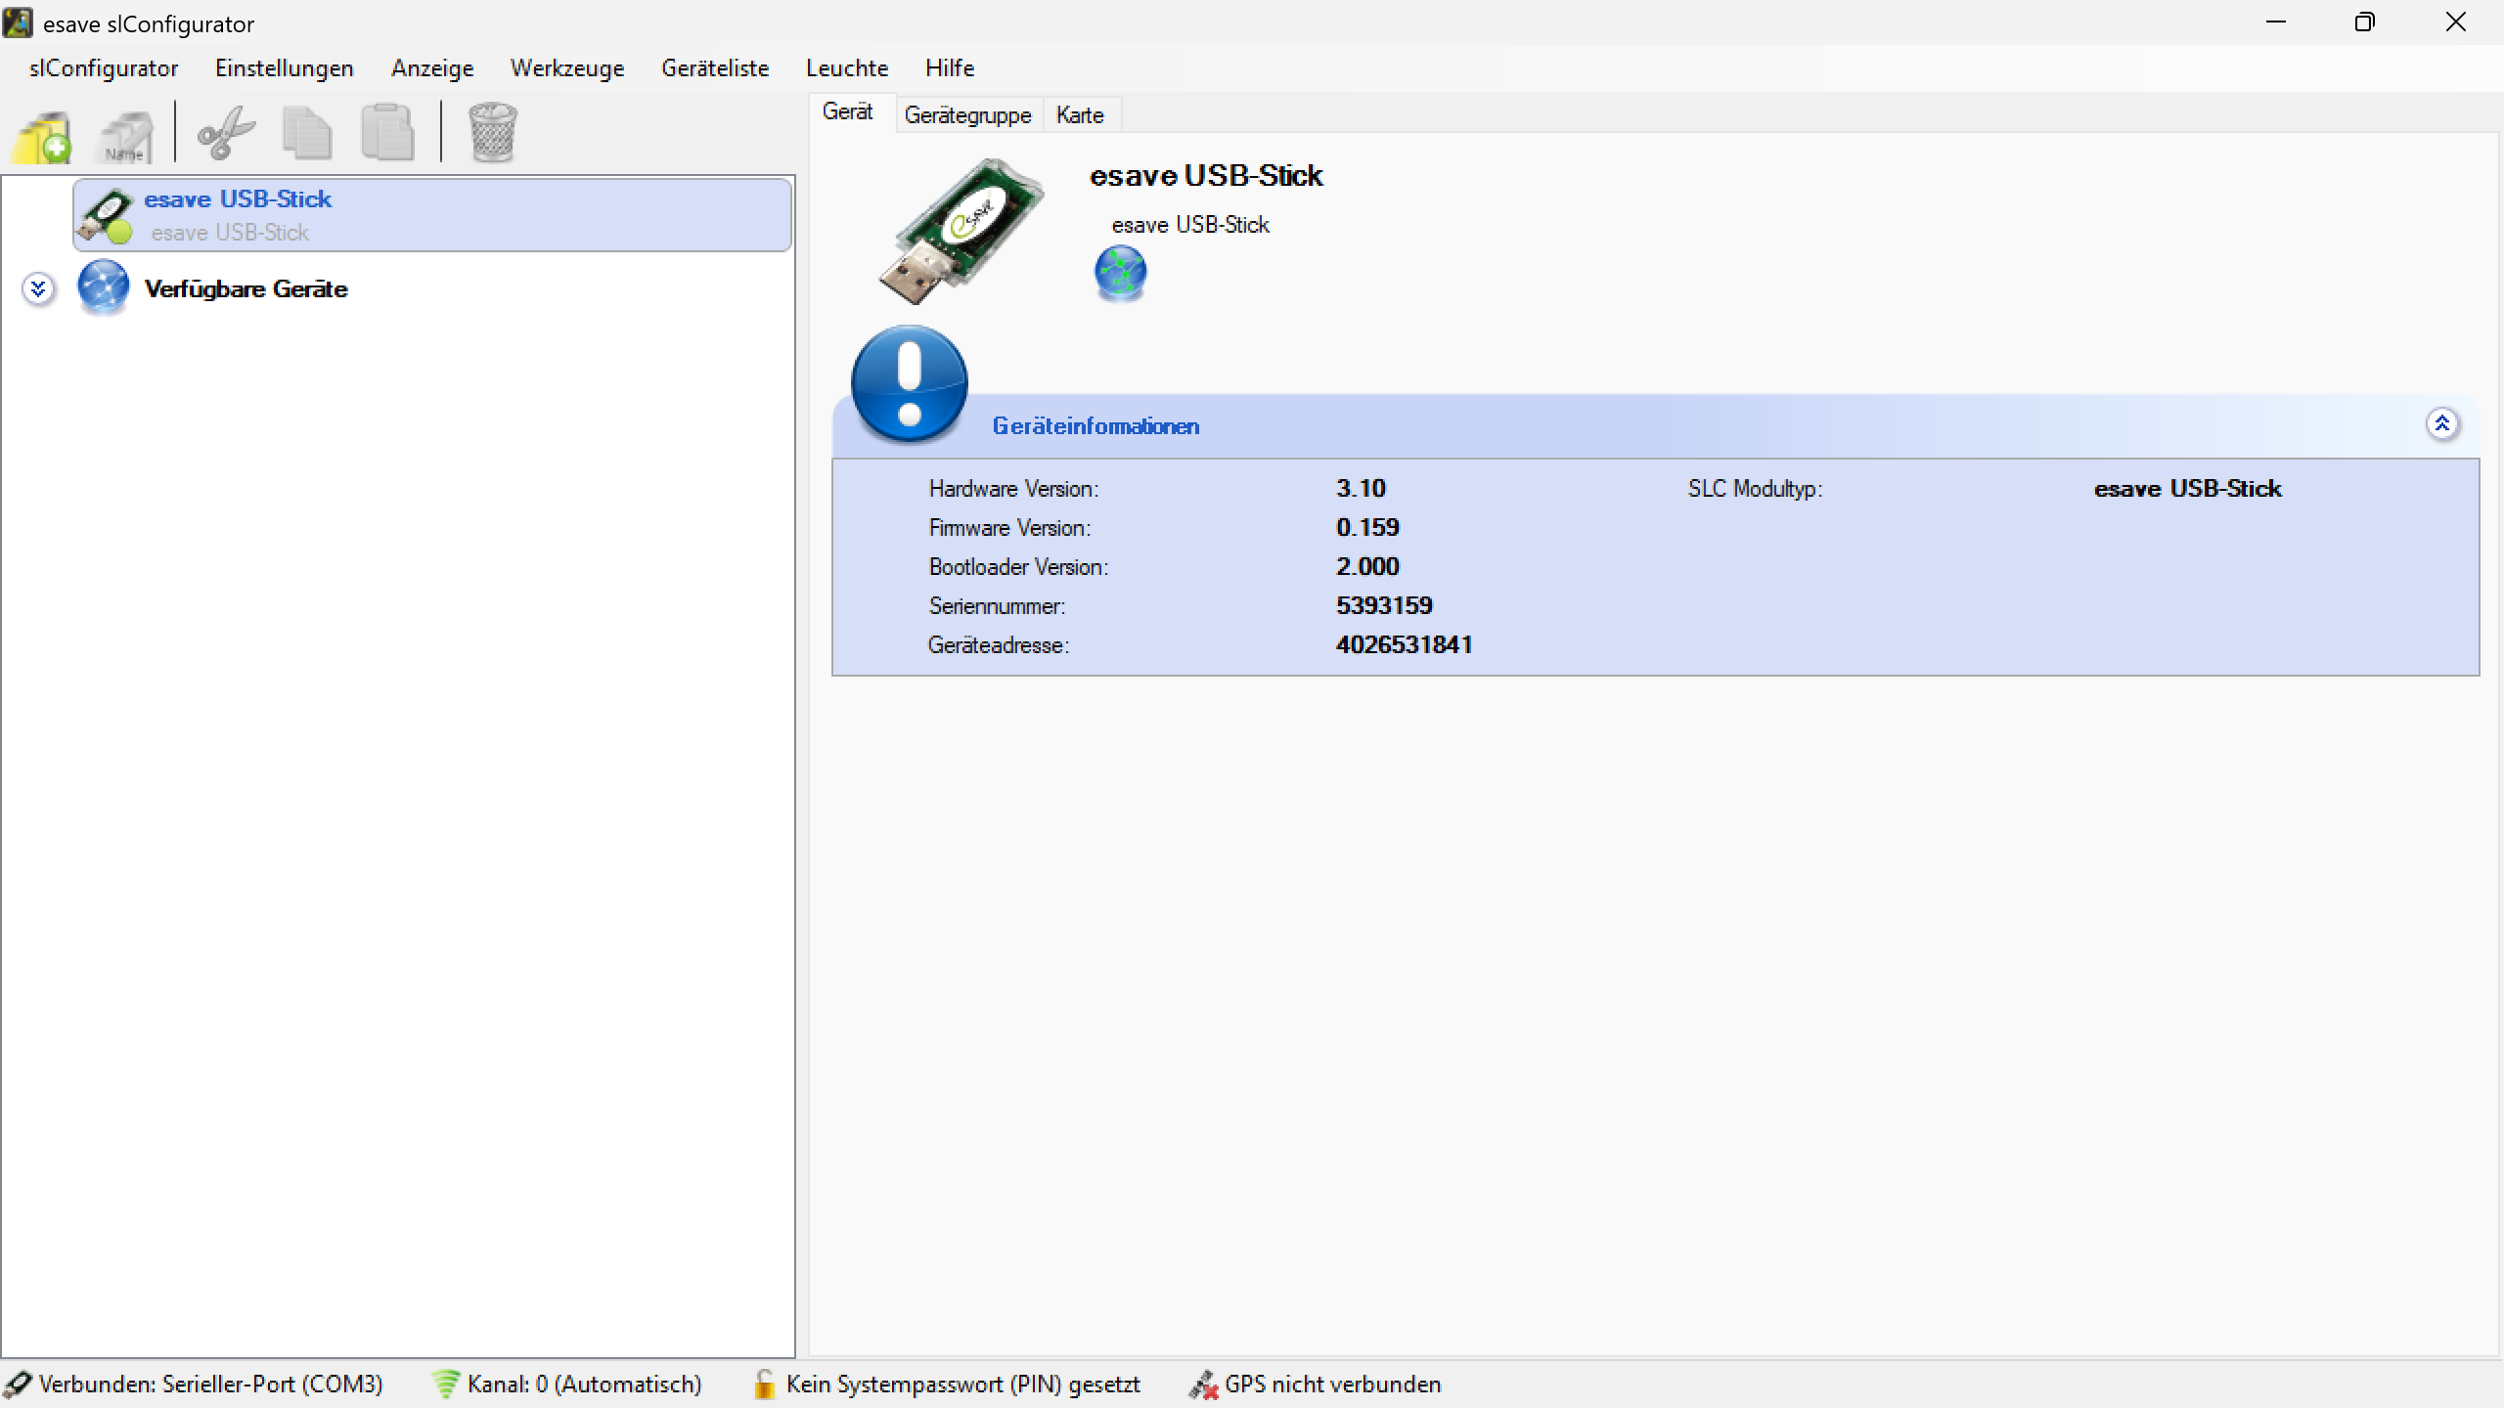Open the Einstellungen menu
This screenshot has width=2504, height=1408.
point(285,68)
